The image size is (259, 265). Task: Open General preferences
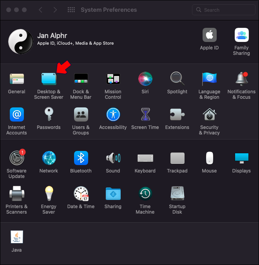click(x=17, y=79)
